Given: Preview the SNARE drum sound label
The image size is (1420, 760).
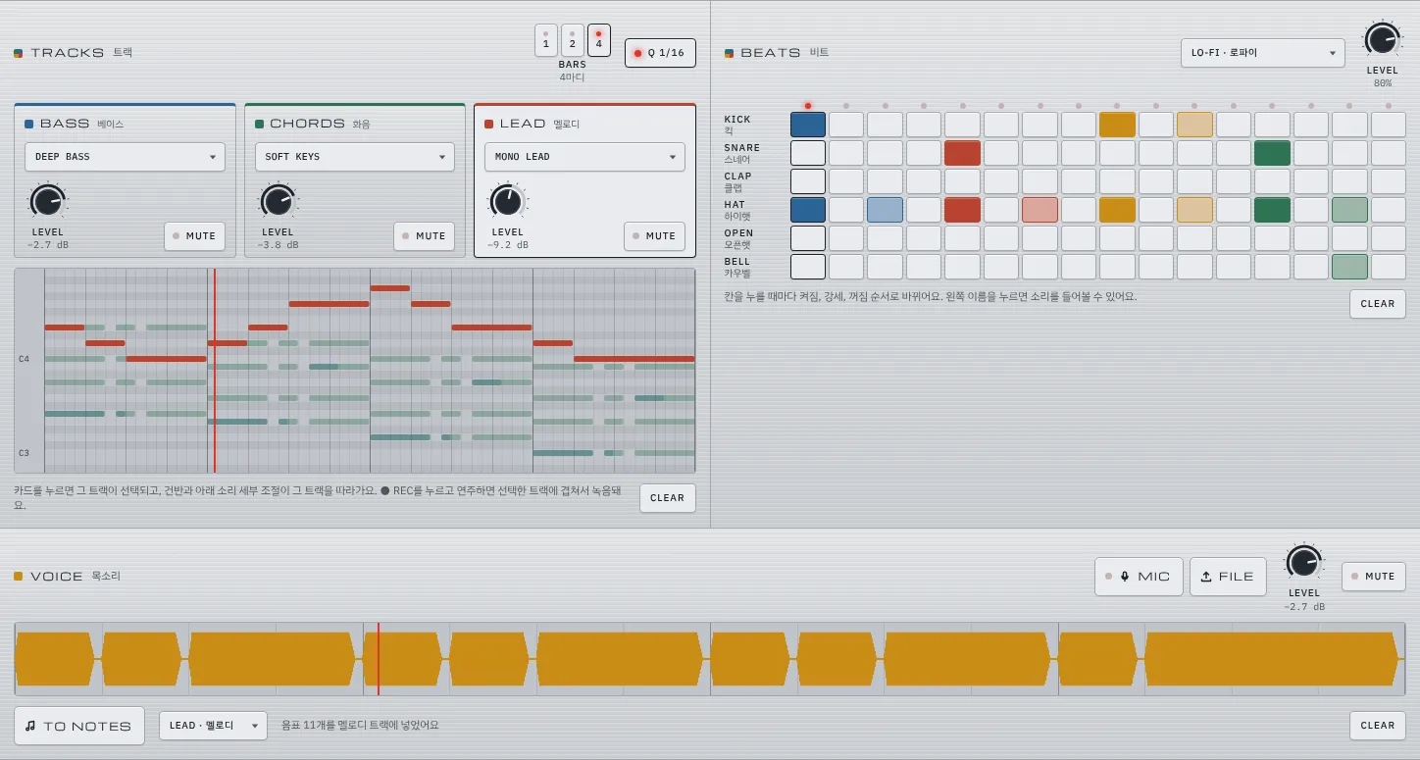Looking at the screenshot, I should pyautogui.click(x=742, y=153).
